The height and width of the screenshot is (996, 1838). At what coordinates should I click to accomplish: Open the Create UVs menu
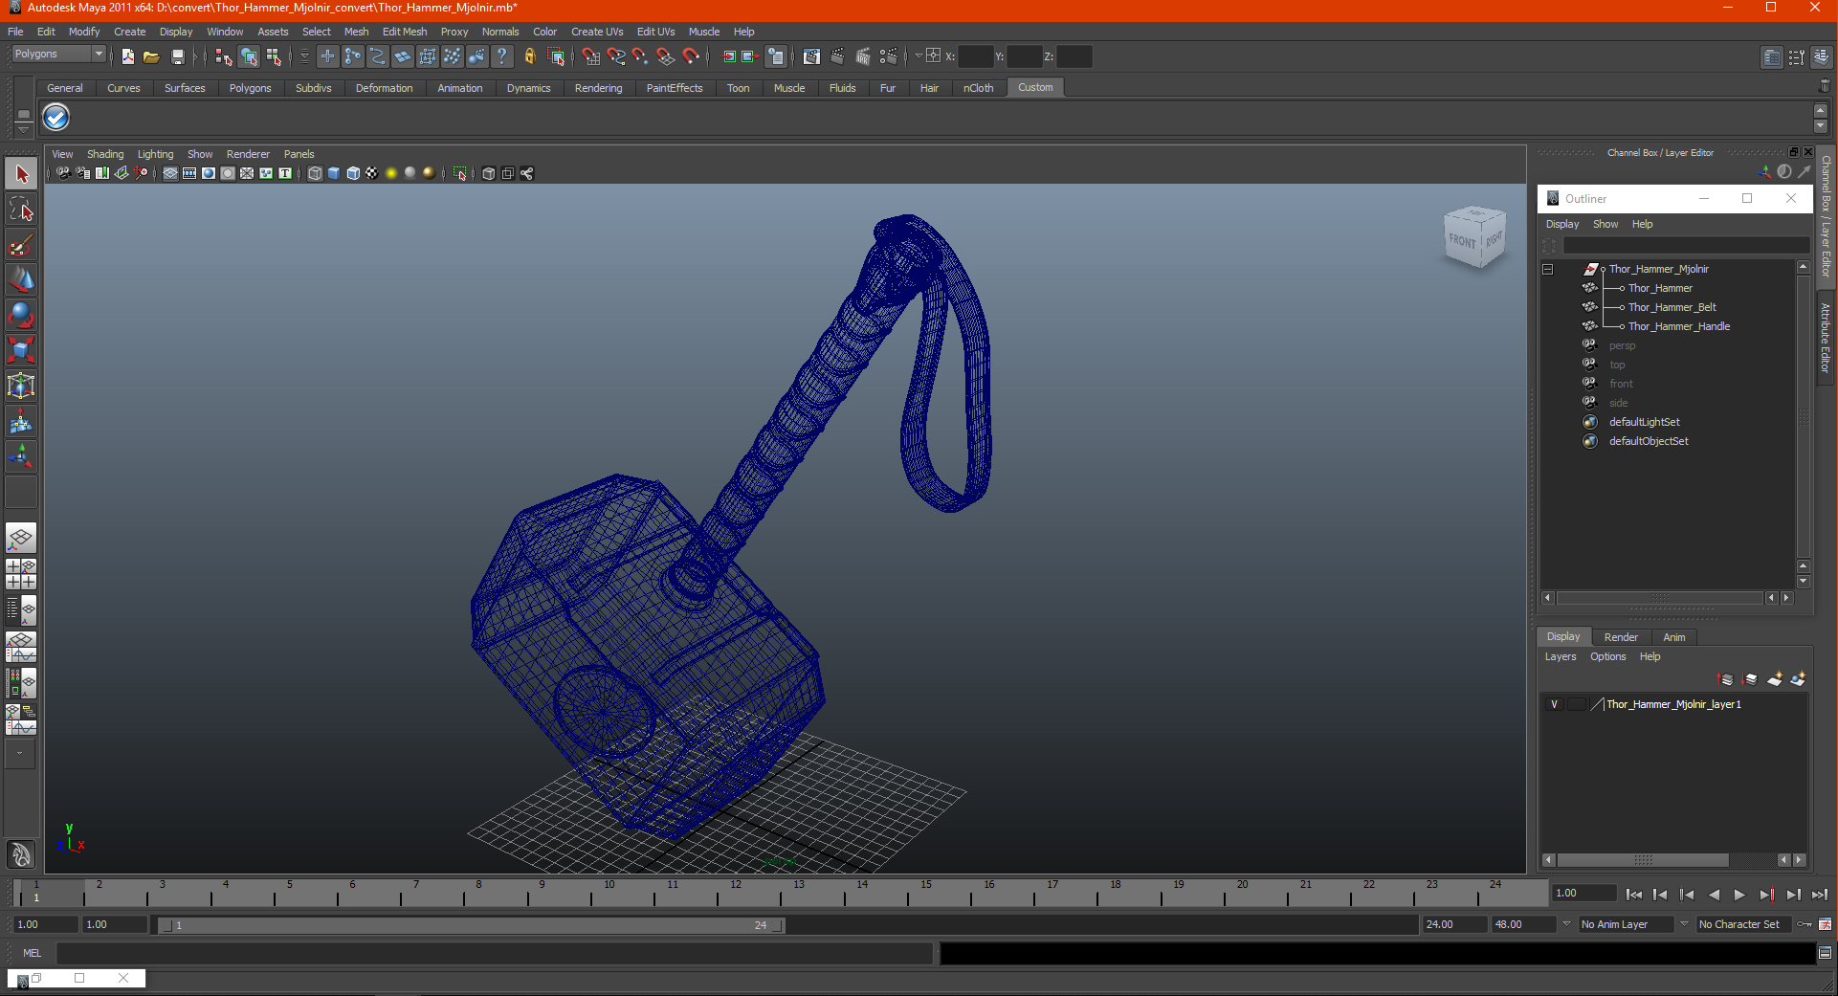click(597, 32)
